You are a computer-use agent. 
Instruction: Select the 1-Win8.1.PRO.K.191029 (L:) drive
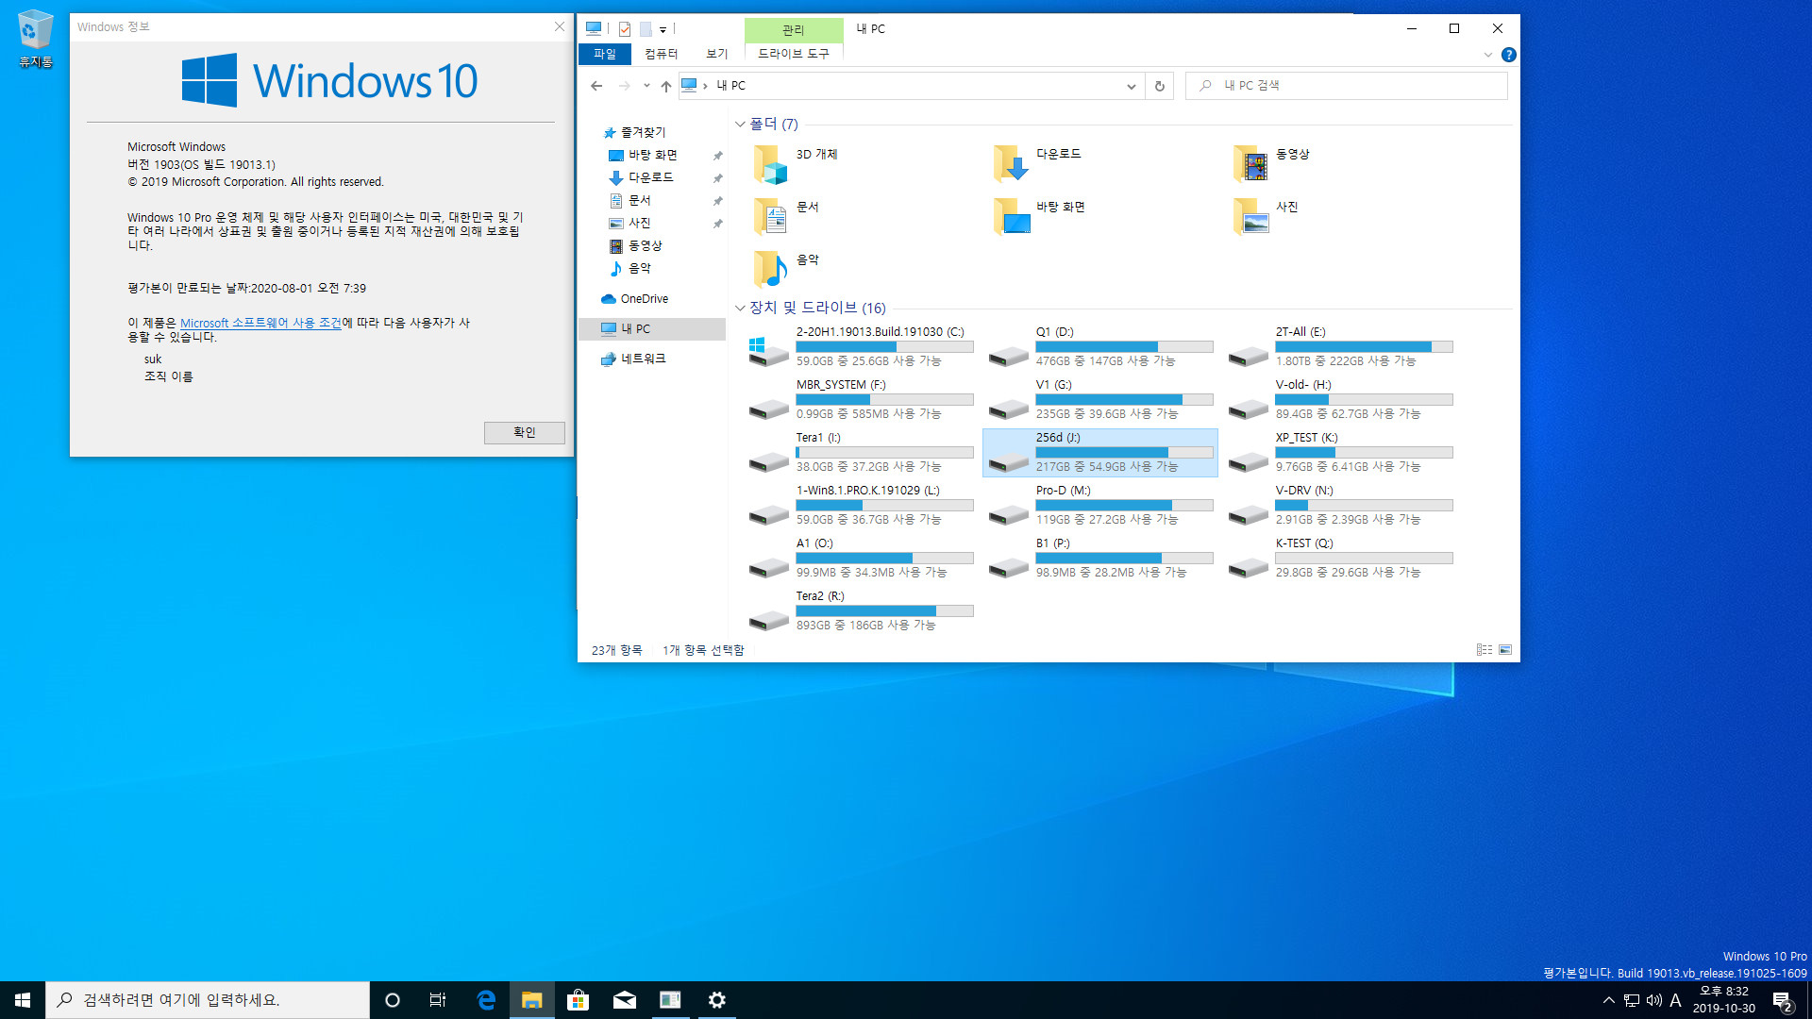[861, 505]
